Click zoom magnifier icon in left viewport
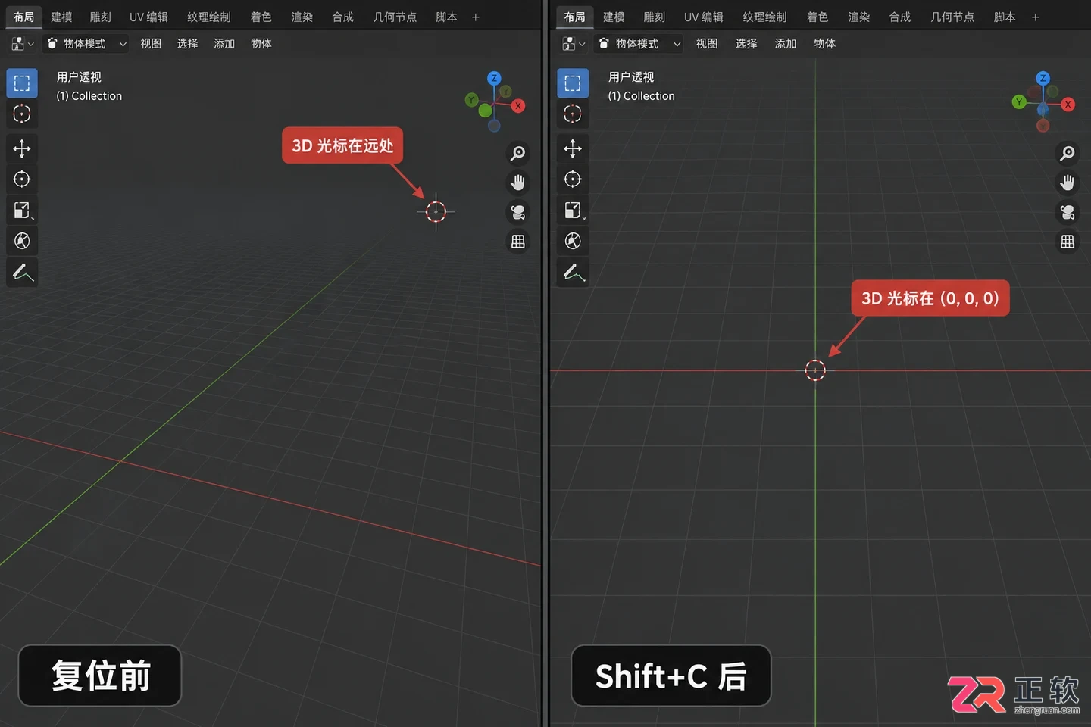The width and height of the screenshot is (1091, 727). pyautogui.click(x=518, y=154)
